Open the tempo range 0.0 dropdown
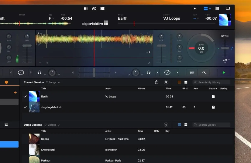Viewport: 251px width, 163px height. 226,60
